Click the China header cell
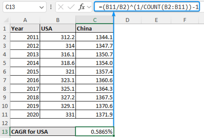The image size is (204, 138). (94, 28)
